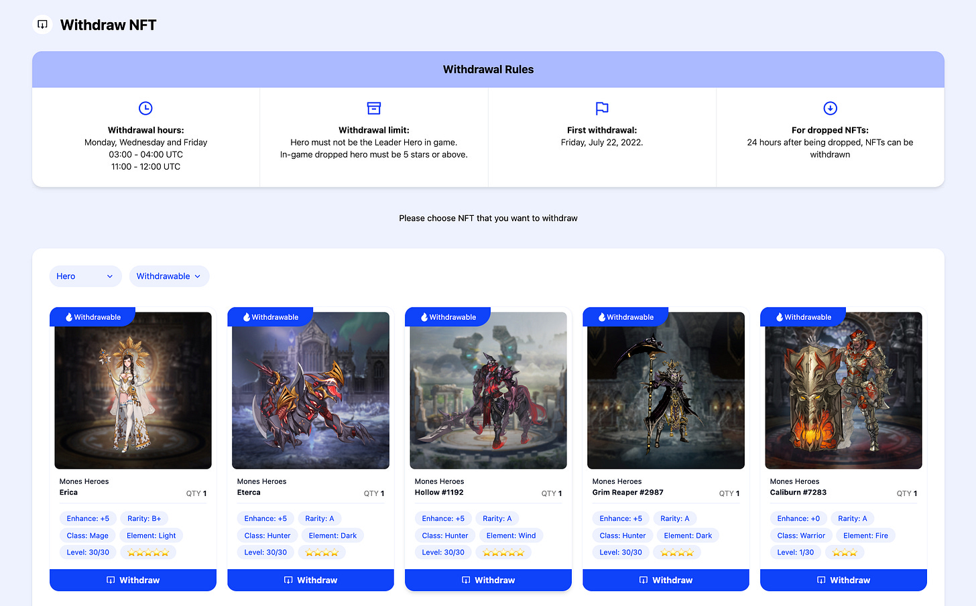Select the Erica hero artwork thumbnail

click(133, 390)
